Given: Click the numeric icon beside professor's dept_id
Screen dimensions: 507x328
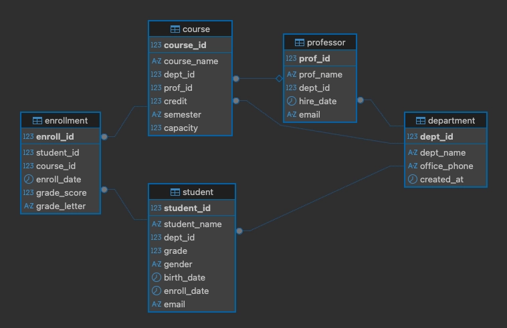Looking at the screenshot, I should coord(292,88).
